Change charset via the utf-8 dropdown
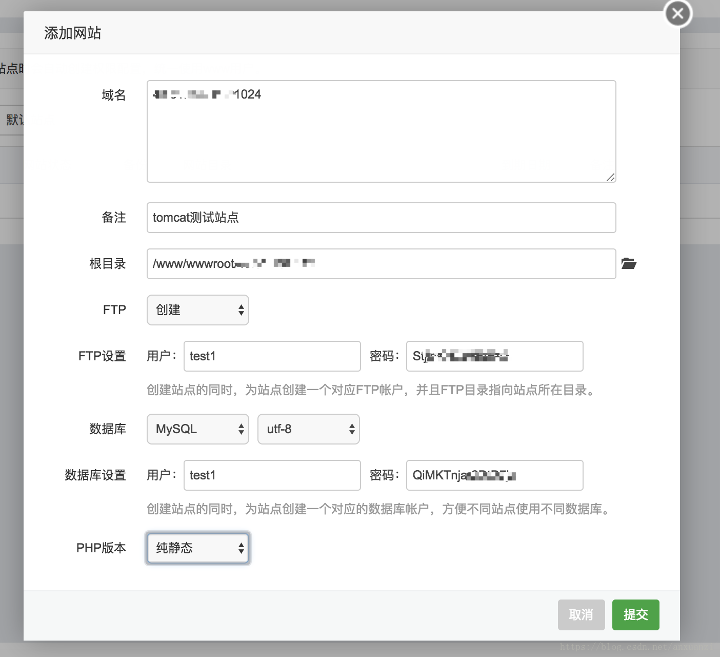This screenshot has height=657, width=720. point(308,429)
